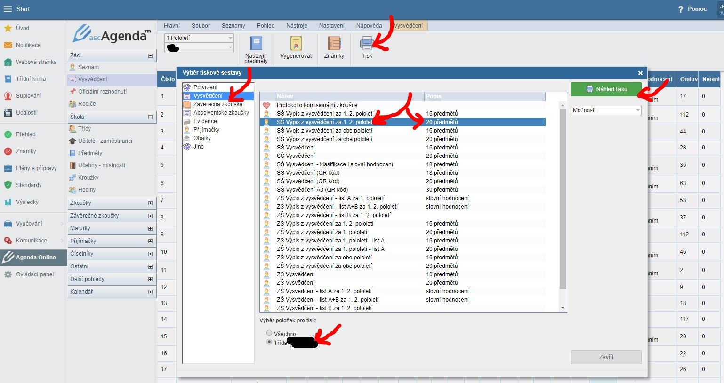The width and height of the screenshot is (724, 383).
Task: Open the Nástroje menu
Action: [297, 26]
